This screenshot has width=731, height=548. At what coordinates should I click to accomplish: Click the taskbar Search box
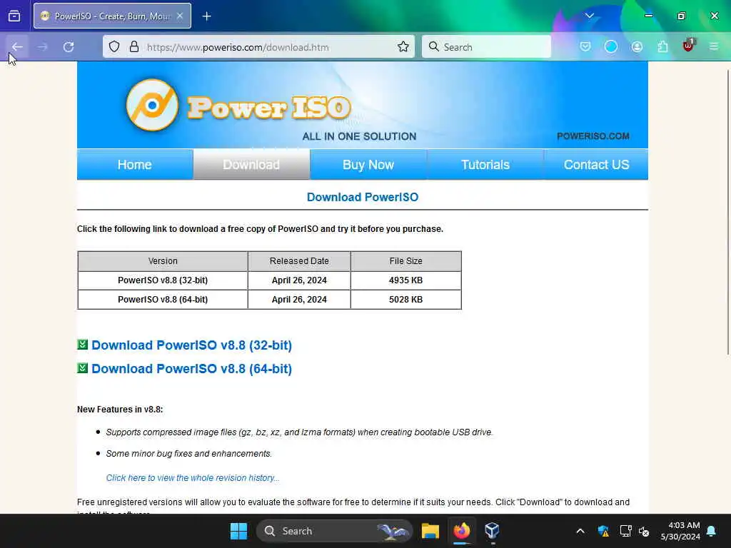[x=334, y=531]
